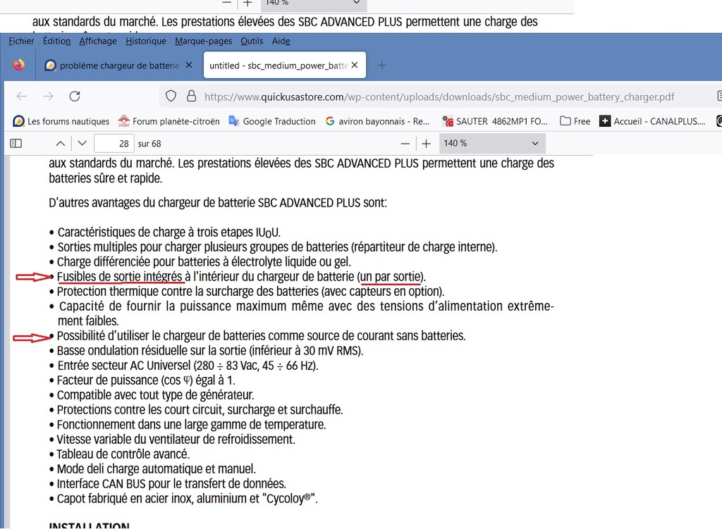Click 'Fusibles de sortie intégrés' text
Image resolution: width=722 pixels, height=529 pixels.
tap(120, 276)
